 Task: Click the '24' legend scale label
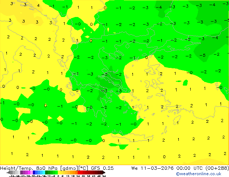point(78,176)
